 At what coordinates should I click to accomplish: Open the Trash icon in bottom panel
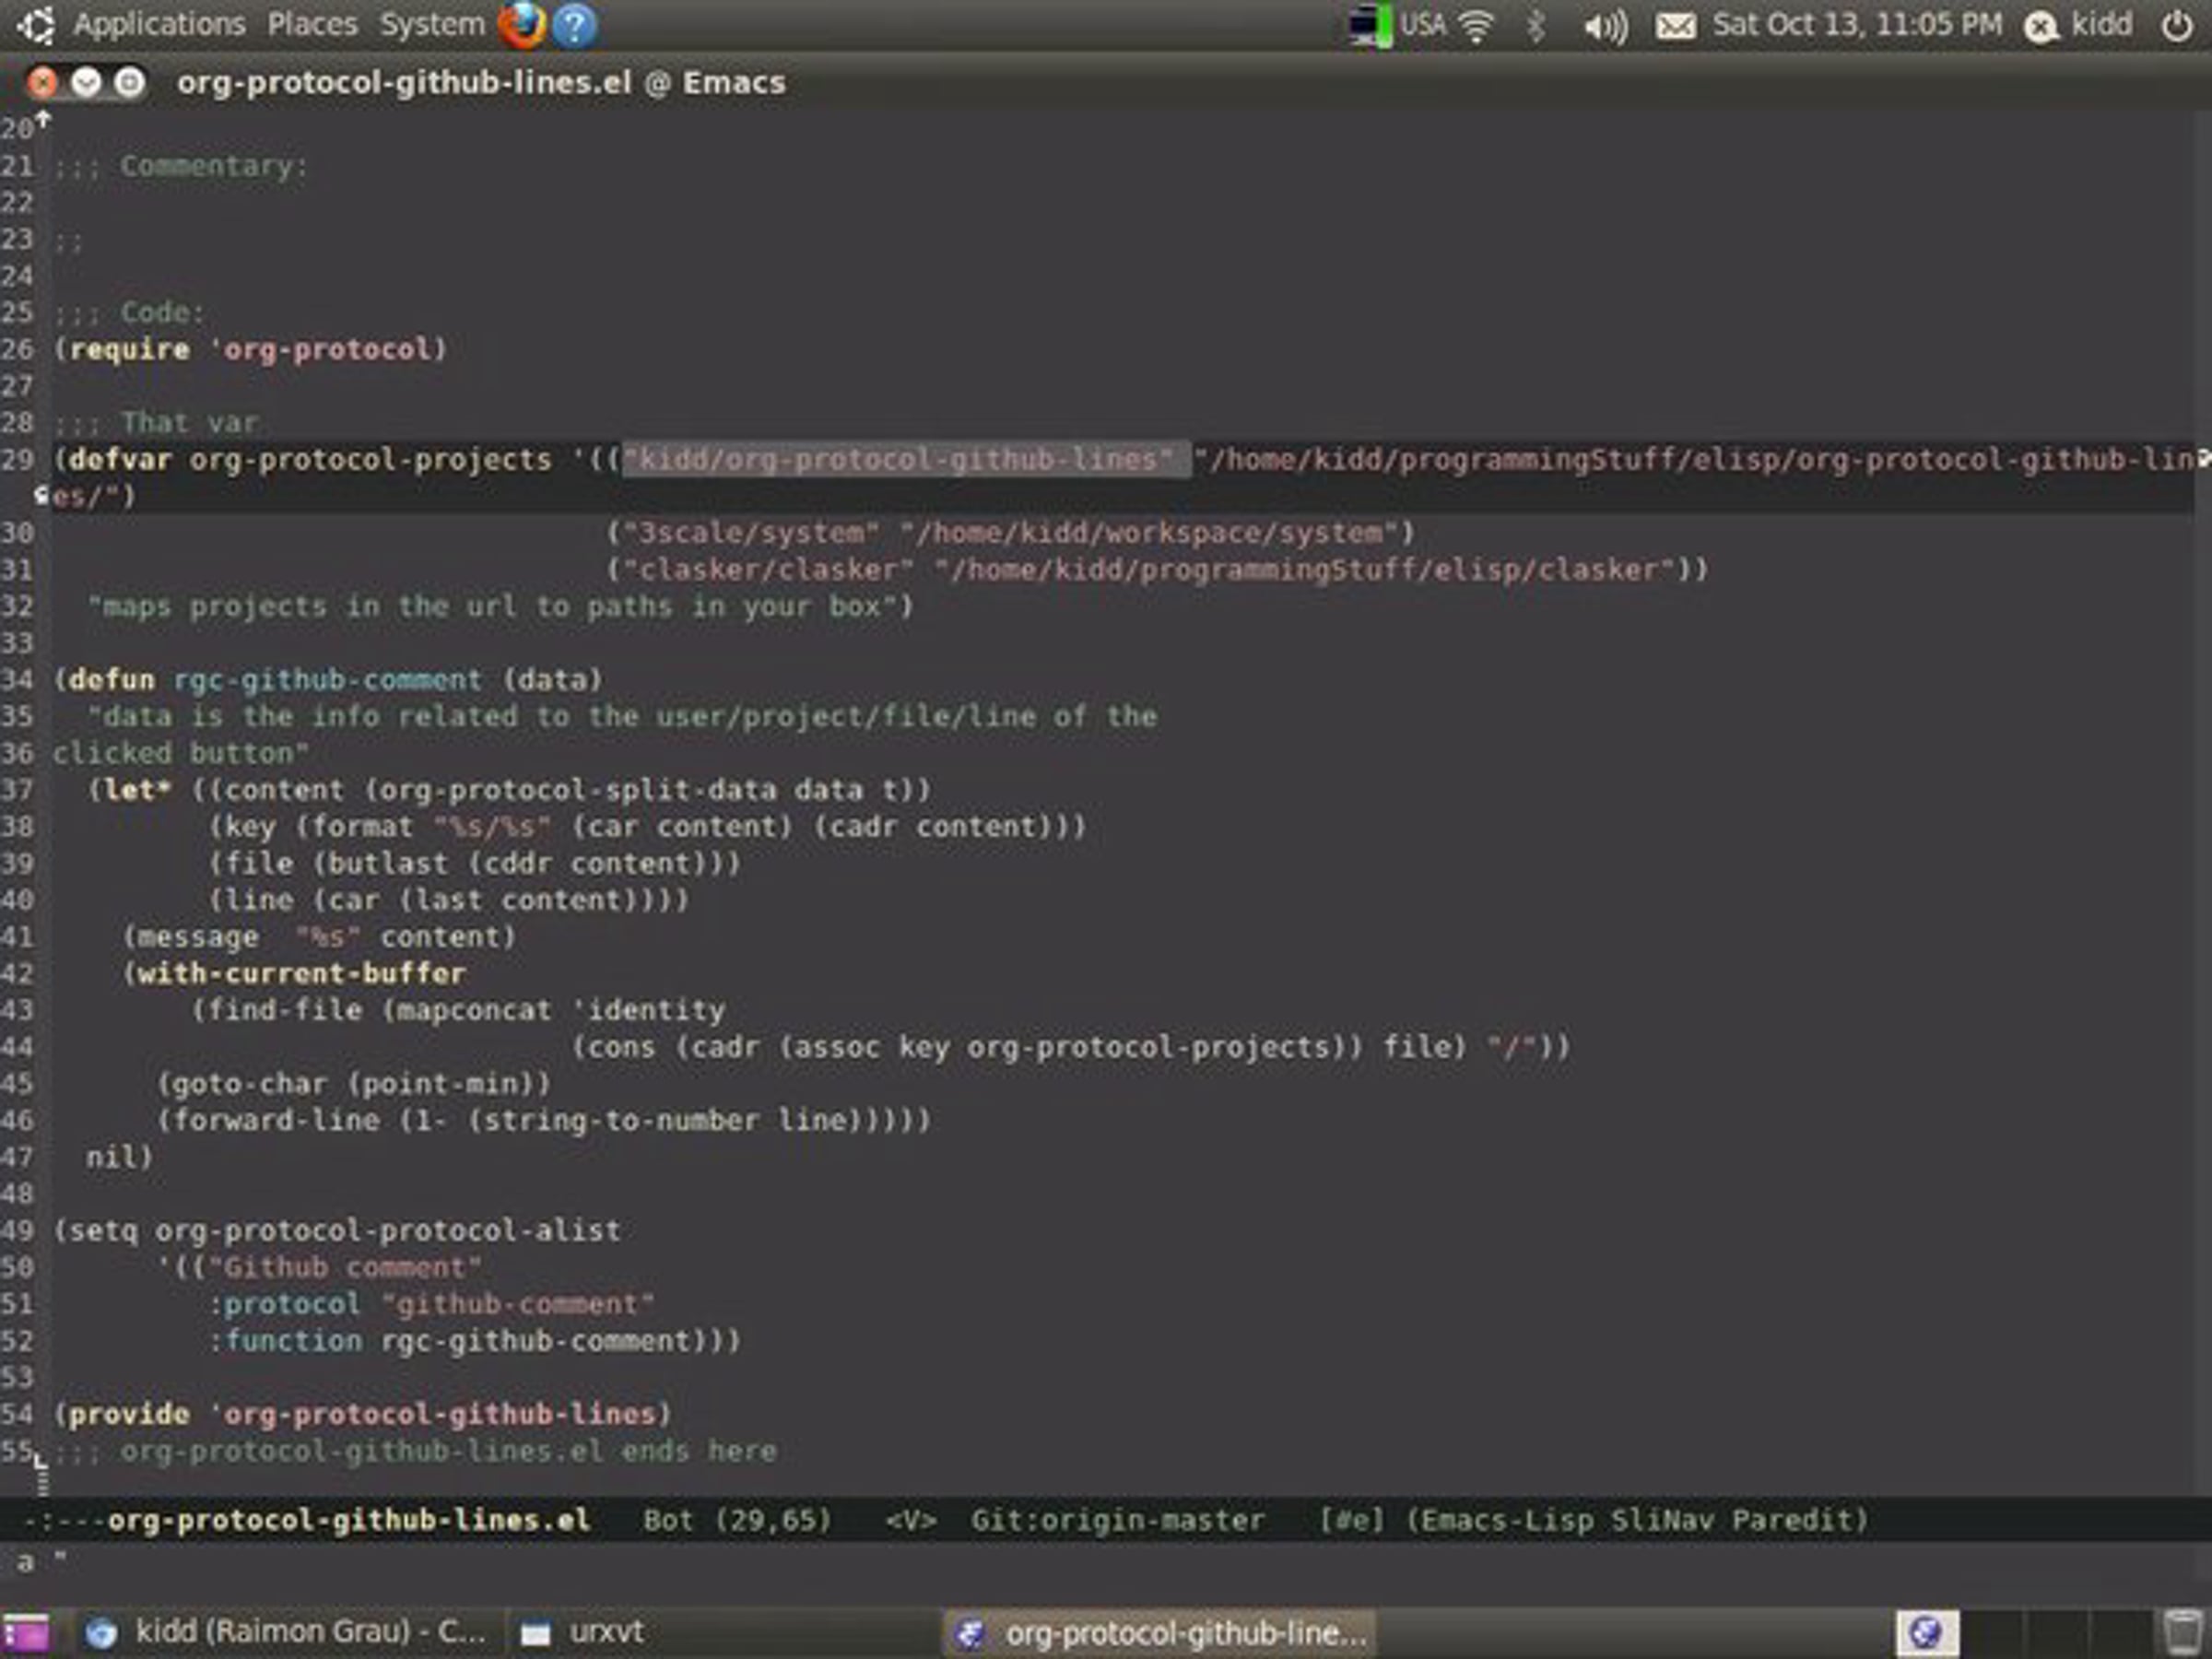[x=2182, y=1632]
